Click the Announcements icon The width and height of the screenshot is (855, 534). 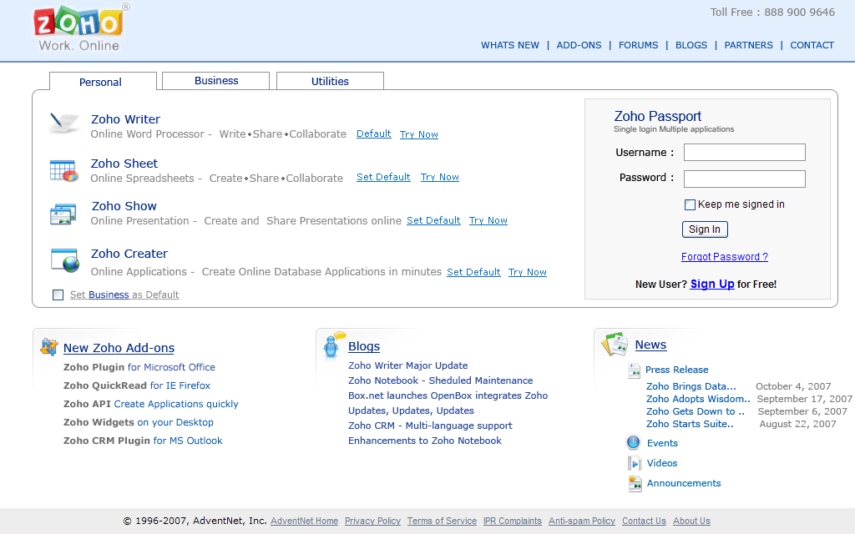point(635,483)
